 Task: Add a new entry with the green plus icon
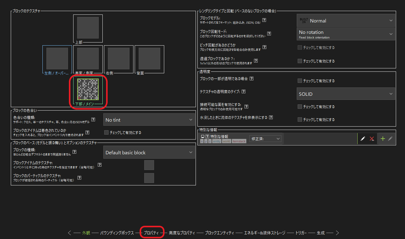(x=383, y=138)
